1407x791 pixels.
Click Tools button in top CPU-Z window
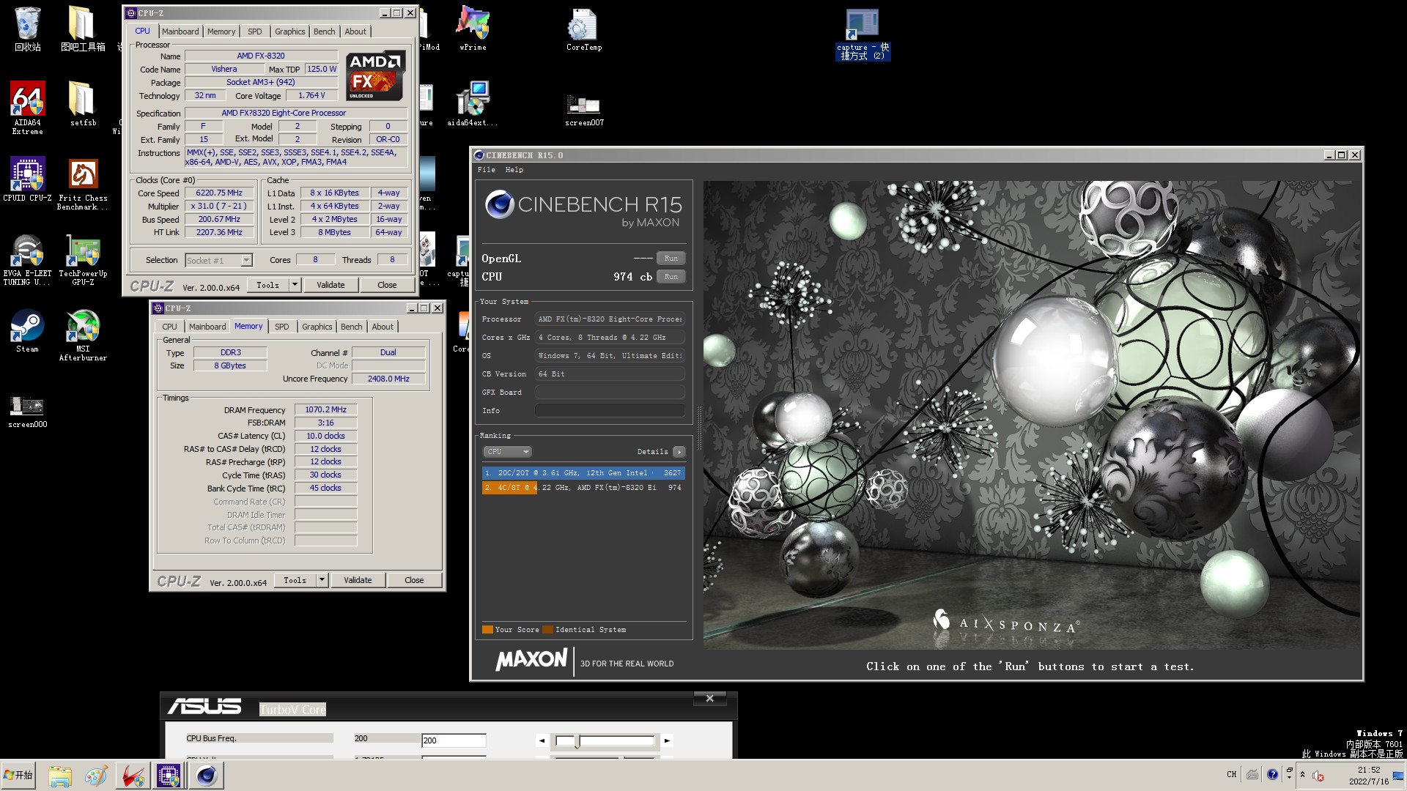pos(267,285)
